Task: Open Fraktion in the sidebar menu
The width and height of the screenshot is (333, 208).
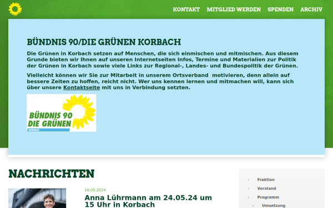Action: click(266, 180)
